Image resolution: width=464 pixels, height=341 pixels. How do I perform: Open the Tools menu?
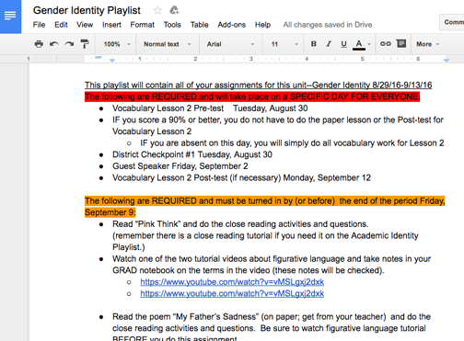[x=172, y=25]
